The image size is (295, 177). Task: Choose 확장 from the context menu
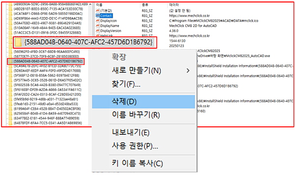click(119, 57)
